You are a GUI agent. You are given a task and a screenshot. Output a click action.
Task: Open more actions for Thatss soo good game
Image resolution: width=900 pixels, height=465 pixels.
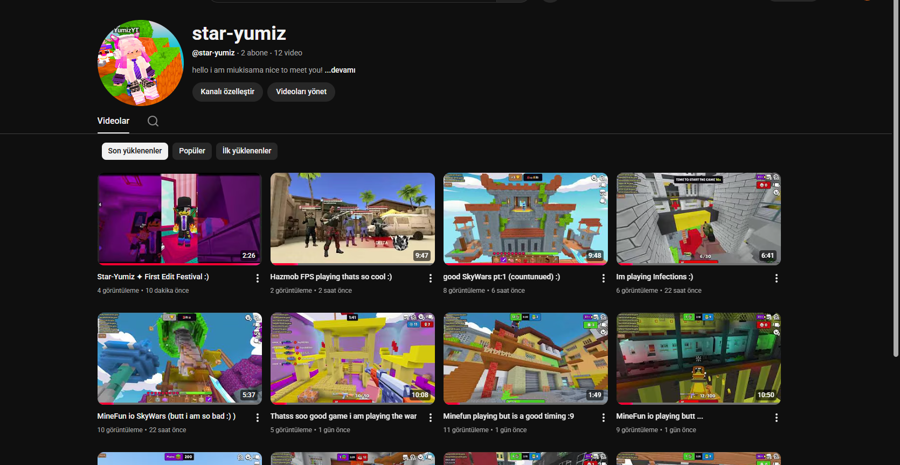430,418
